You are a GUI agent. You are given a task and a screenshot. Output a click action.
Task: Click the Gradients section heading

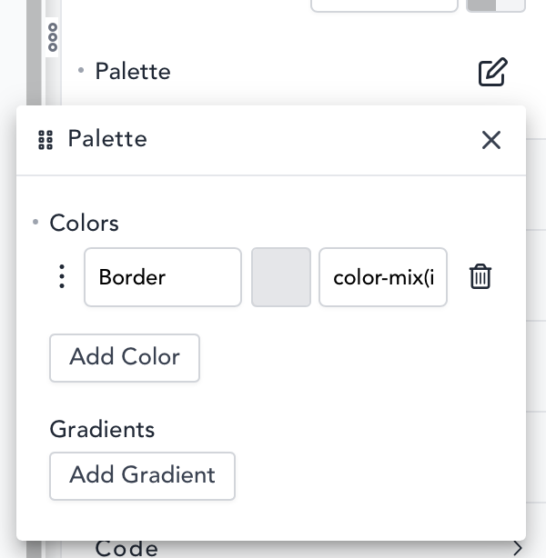(x=102, y=429)
